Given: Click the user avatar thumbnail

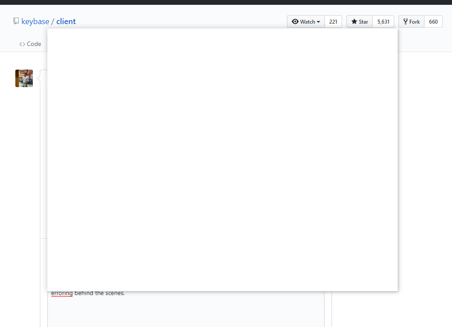Looking at the screenshot, I should (x=24, y=78).
